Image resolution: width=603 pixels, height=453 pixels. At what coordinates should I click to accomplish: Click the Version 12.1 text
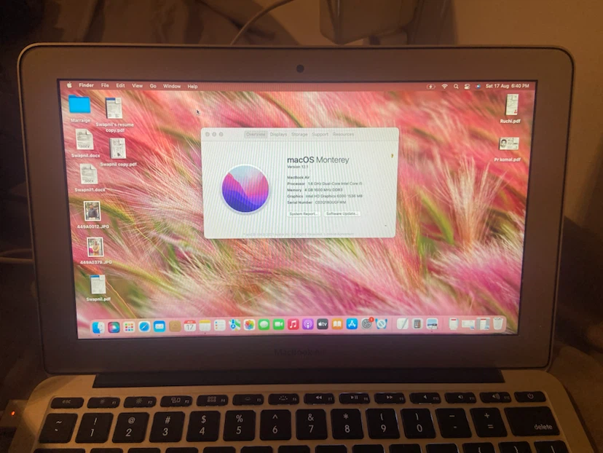[x=298, y=167]
